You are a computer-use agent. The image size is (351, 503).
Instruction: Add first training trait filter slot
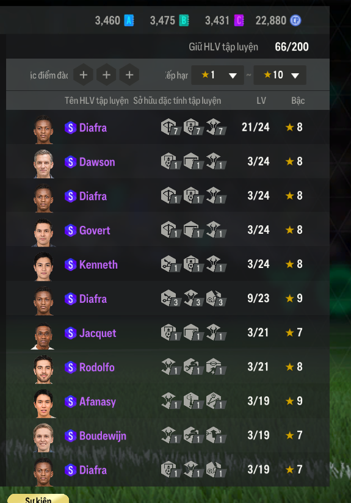click(84, 75)
